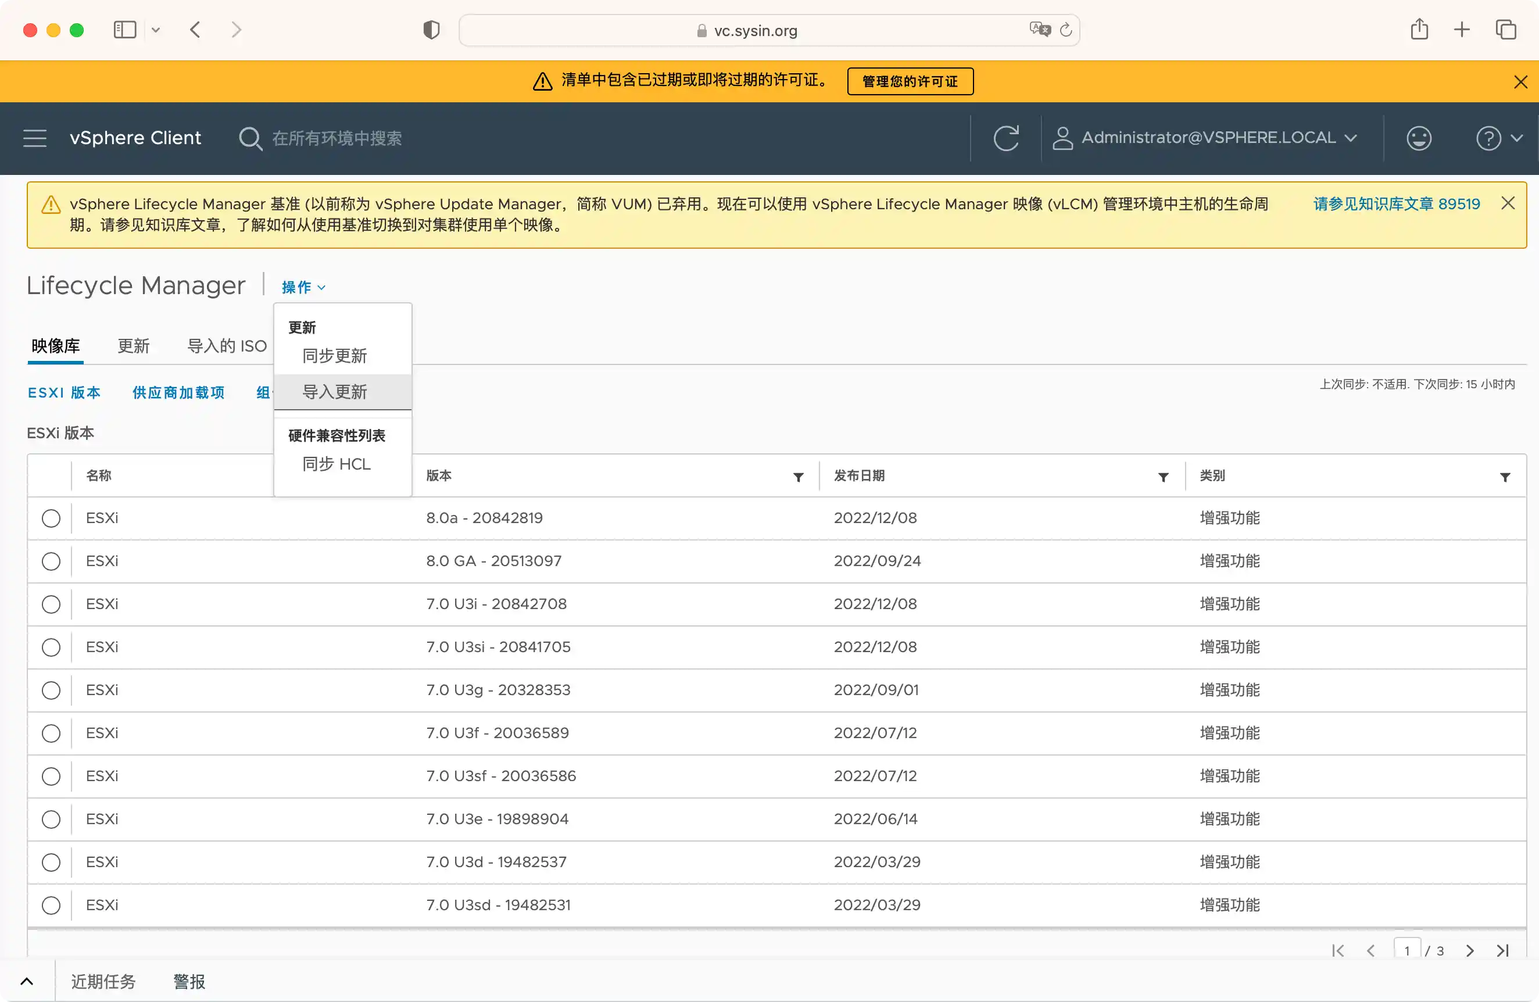Image resolution: width=1539 pixels, height=1002 pixels.
Task: Open the vSphere hamburger navigation menu
Action: click(35, 138)
